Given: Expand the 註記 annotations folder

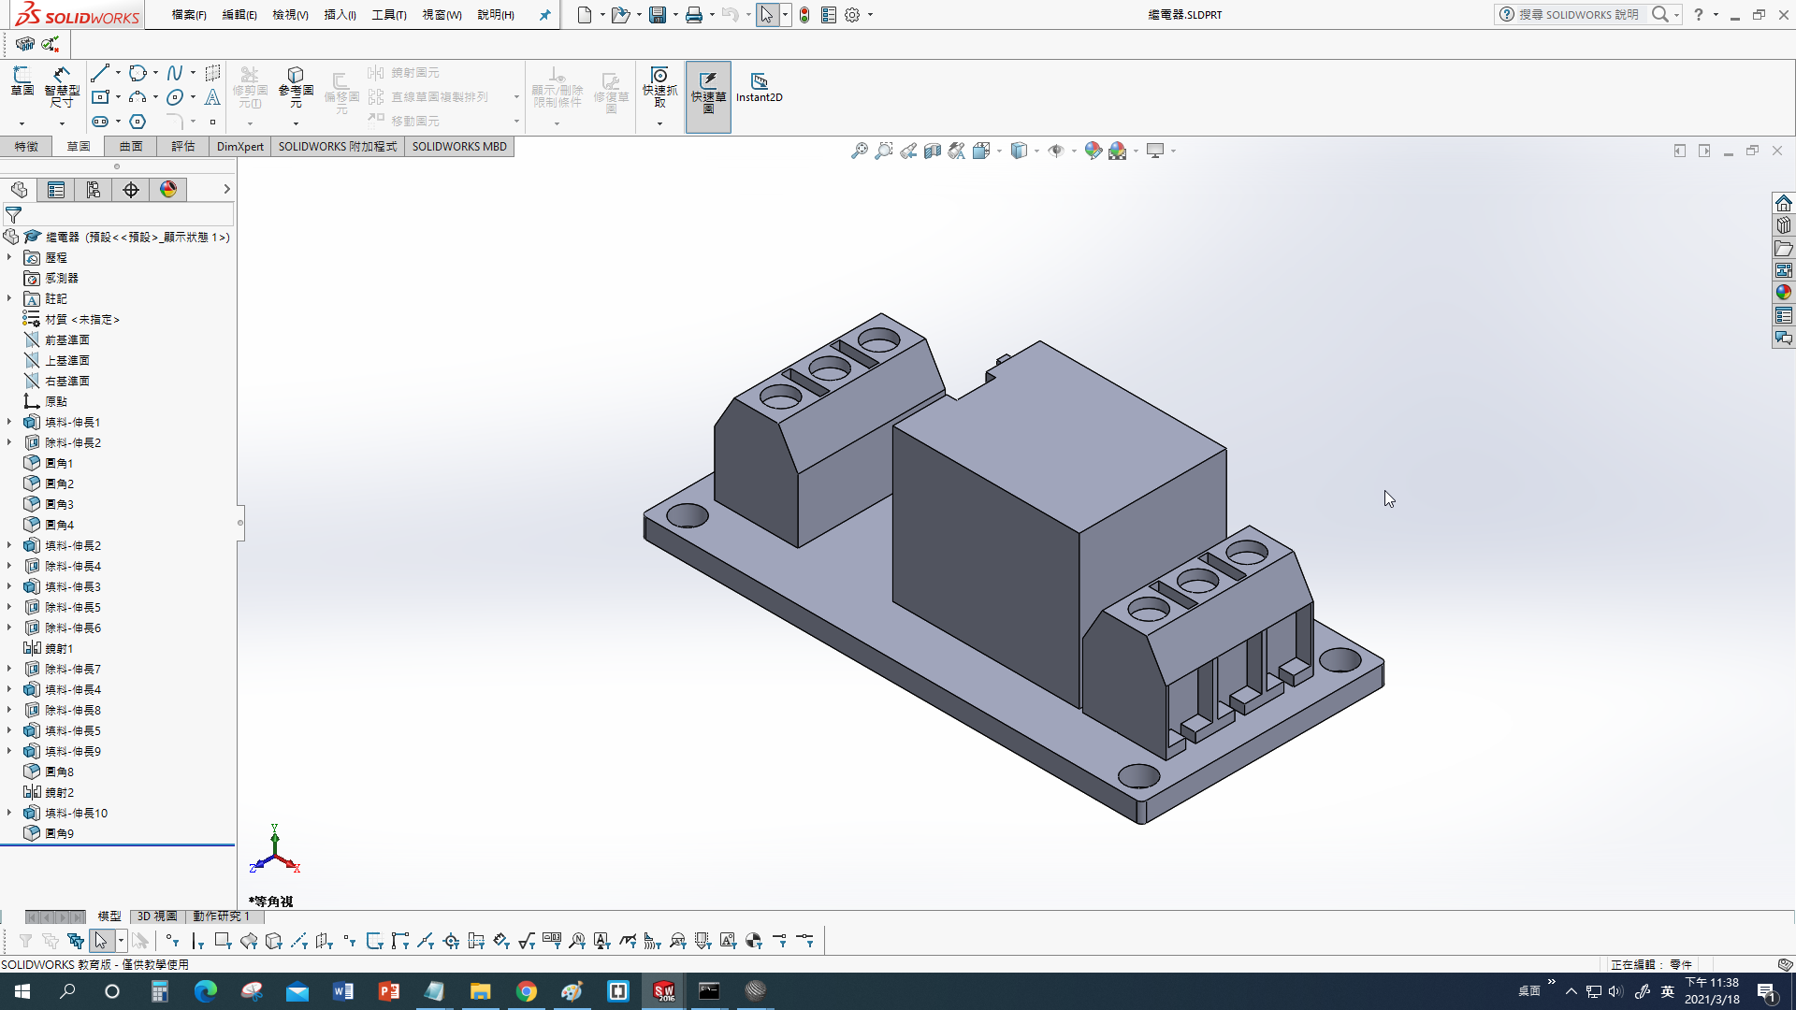Looking at the screenshot, I should [9, 298].
